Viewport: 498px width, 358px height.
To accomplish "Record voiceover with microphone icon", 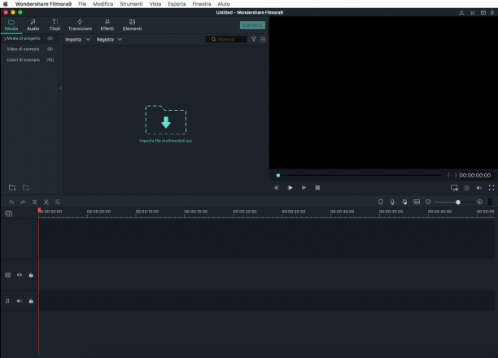I will pos(392,202).
